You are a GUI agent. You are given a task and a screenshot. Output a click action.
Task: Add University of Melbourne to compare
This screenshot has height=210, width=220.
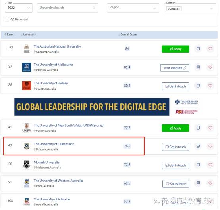(x=198, y=67)
